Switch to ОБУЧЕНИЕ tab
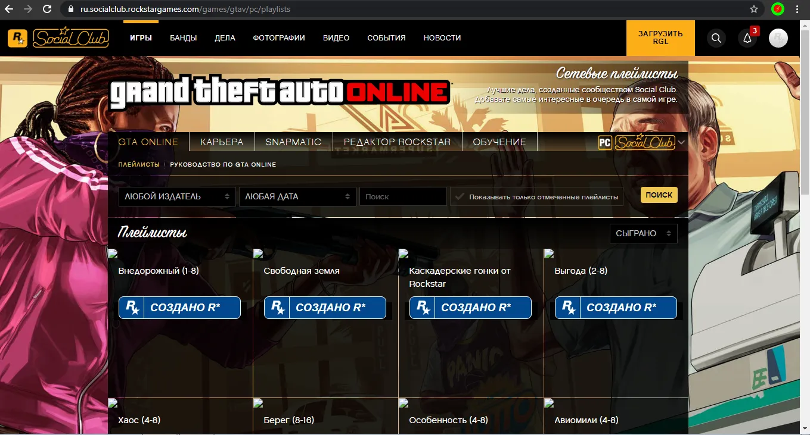This screenshot has width=810, height=435. [x=499, y=142]
